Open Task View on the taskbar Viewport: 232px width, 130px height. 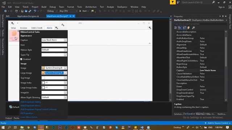pos(15,127)
